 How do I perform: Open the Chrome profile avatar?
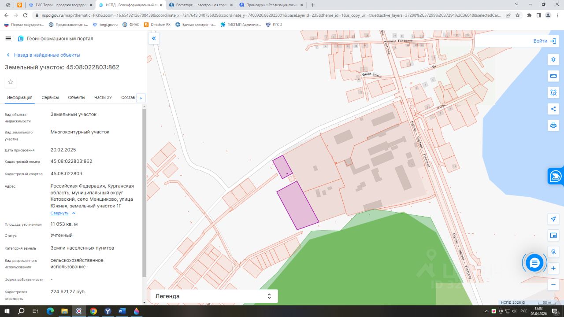pos(548,15)
